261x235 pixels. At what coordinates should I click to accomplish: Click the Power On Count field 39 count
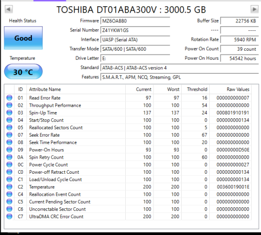pos(240,49)
